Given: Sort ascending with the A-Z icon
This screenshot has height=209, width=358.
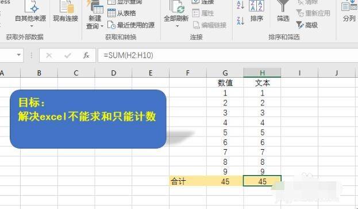Looking at the screenshot, I should click(240, 5).
